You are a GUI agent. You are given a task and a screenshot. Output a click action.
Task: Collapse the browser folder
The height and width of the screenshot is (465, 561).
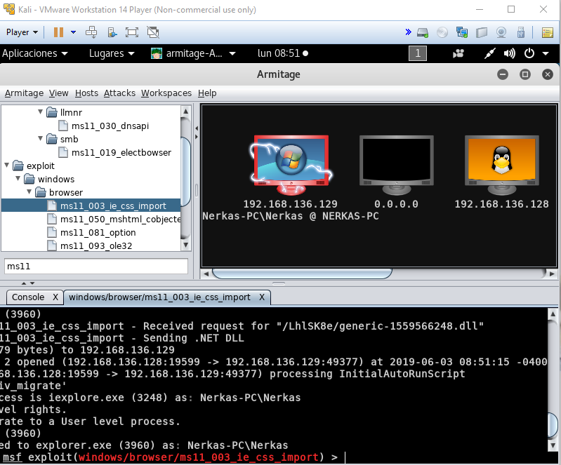[x=29, y=192]
